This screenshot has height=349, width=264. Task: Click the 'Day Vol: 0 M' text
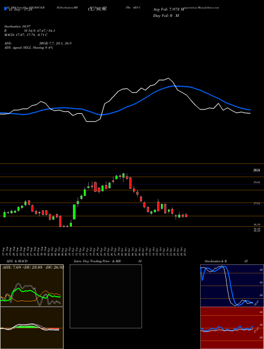pos(166,15)
